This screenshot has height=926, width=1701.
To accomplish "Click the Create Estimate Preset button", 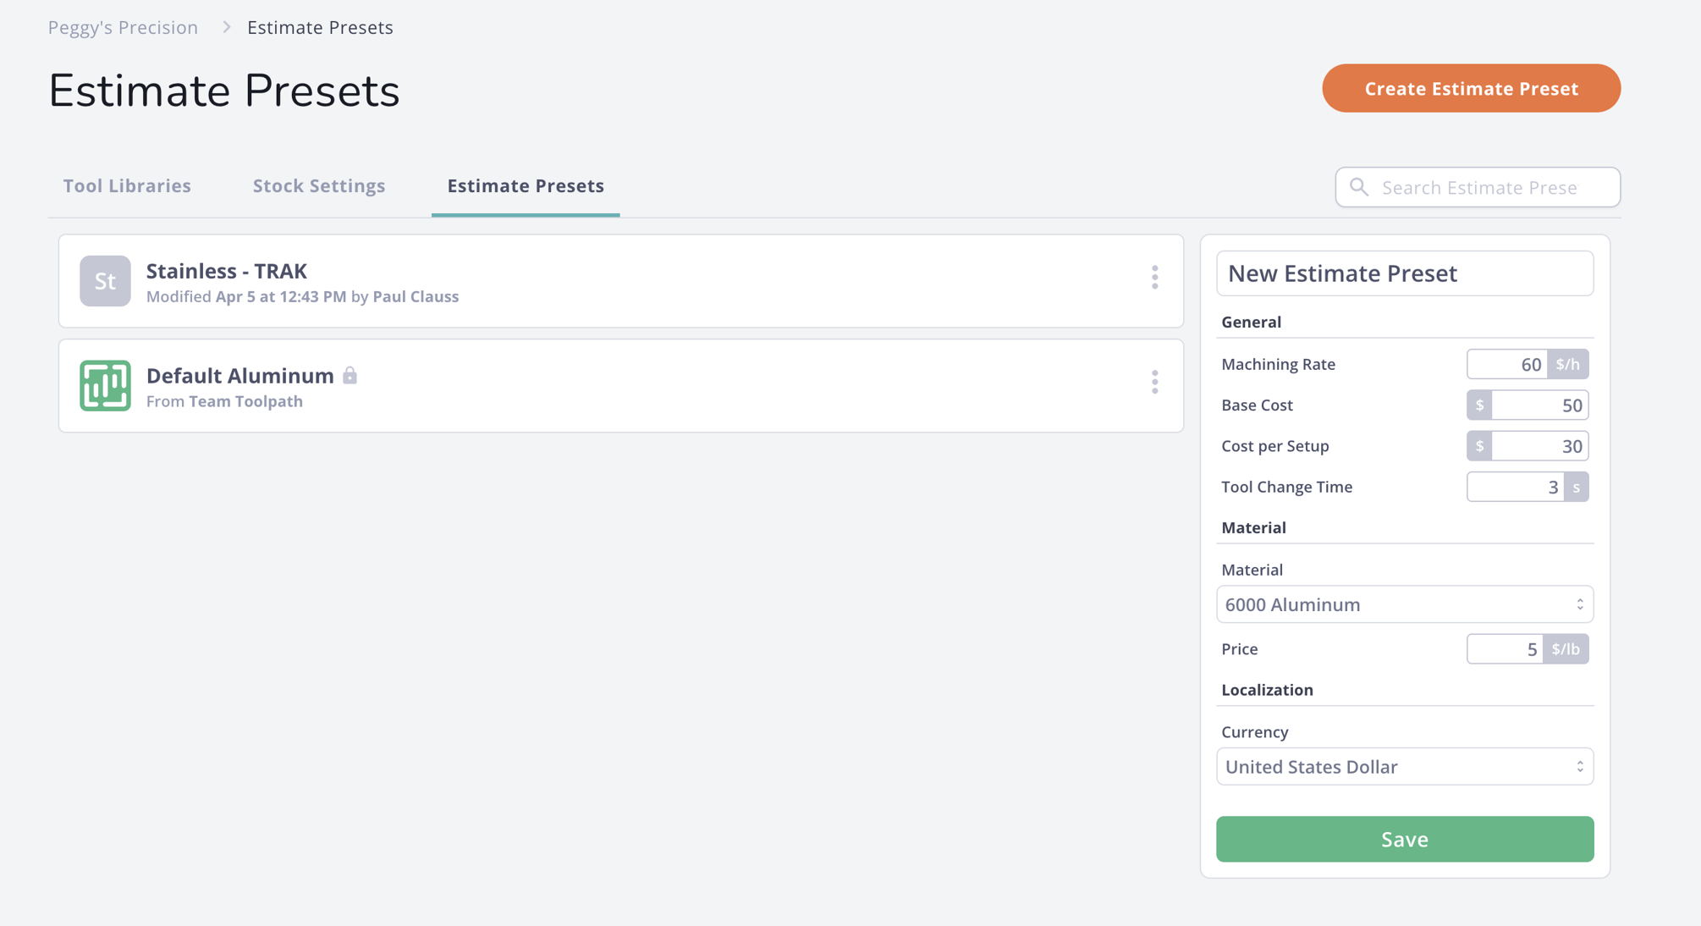I will click(1470, 88).
